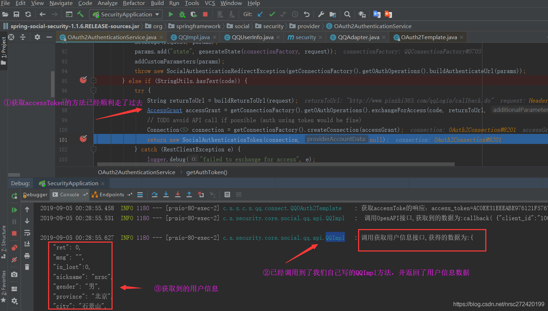Clear console with the trash icon
548x311 pixels.
pos(27,267)
